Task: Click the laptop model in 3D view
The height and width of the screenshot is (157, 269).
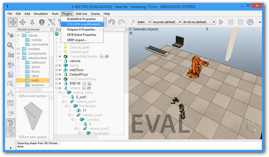Action: [x=178, y=42]
